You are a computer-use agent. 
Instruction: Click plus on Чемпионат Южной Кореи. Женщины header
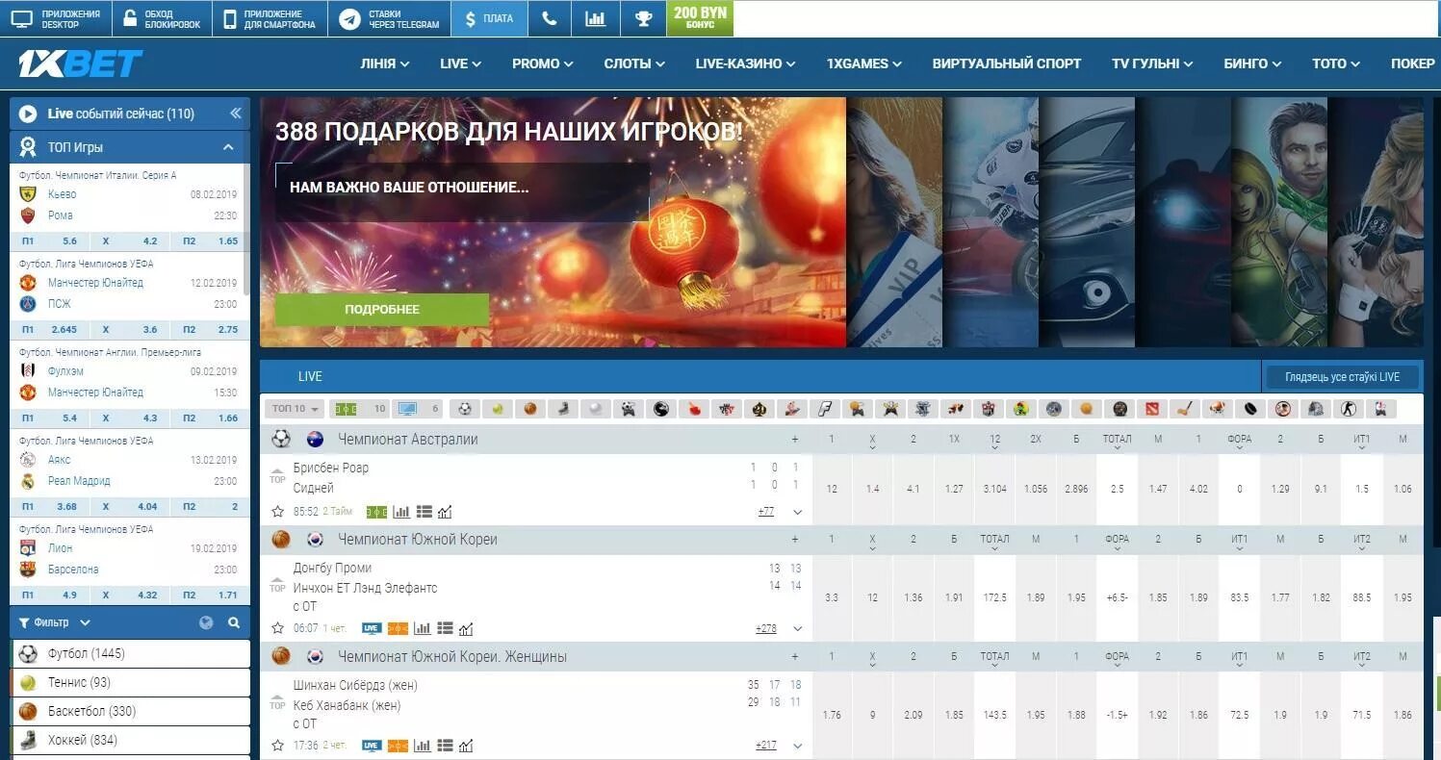(x=795, y=657)
